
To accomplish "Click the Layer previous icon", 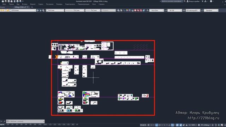I will pos(41,10).
